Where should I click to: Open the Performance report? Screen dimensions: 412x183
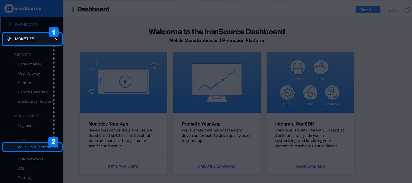click(x=30, y=64)
